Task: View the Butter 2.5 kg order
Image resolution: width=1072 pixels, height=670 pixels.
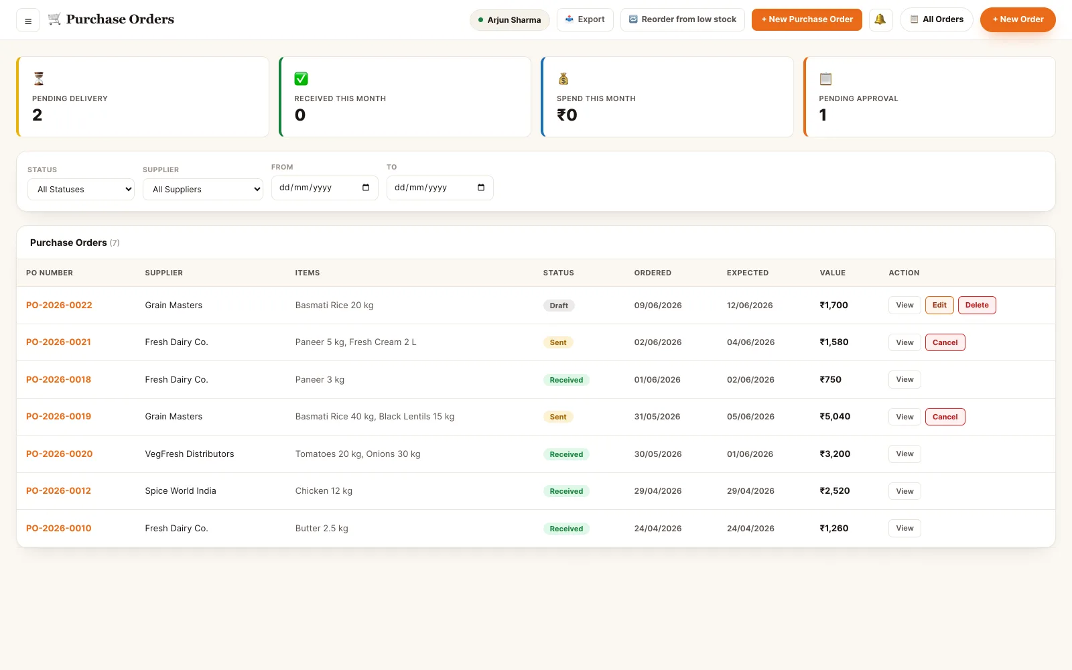Action: pos(904,529)
